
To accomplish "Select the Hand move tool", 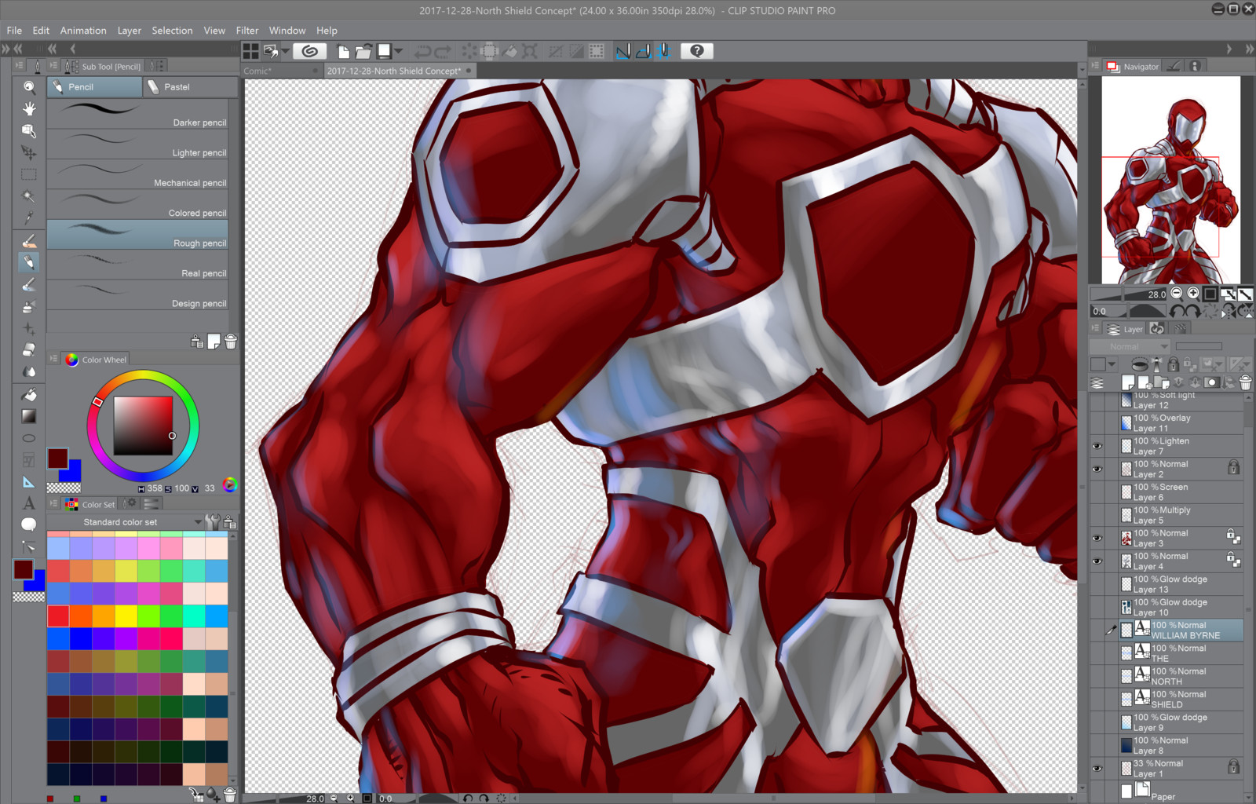I will [x=29, y=108].
